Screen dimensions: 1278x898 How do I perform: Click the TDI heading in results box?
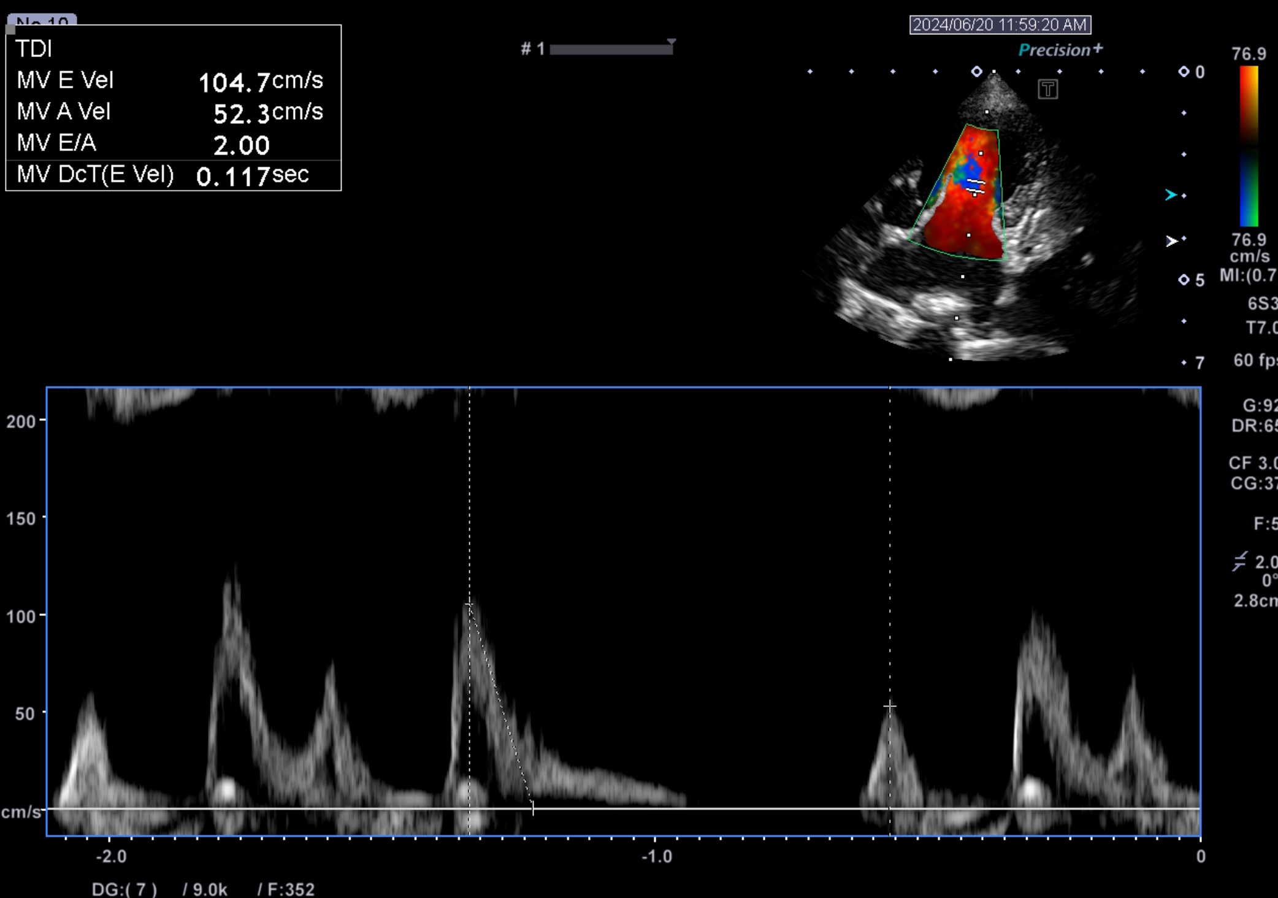pos(34,48)
